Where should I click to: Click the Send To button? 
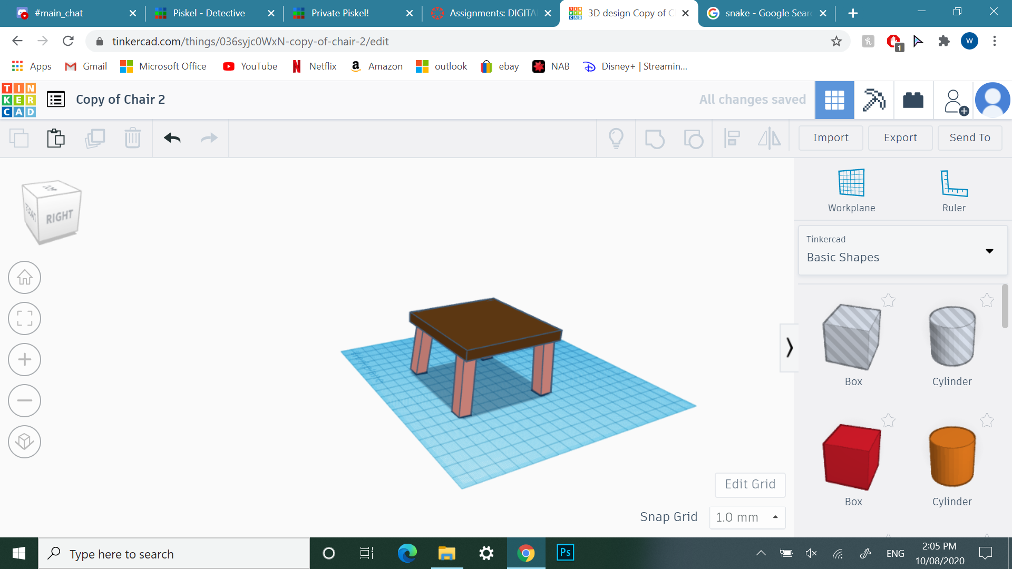pos(970,137)
